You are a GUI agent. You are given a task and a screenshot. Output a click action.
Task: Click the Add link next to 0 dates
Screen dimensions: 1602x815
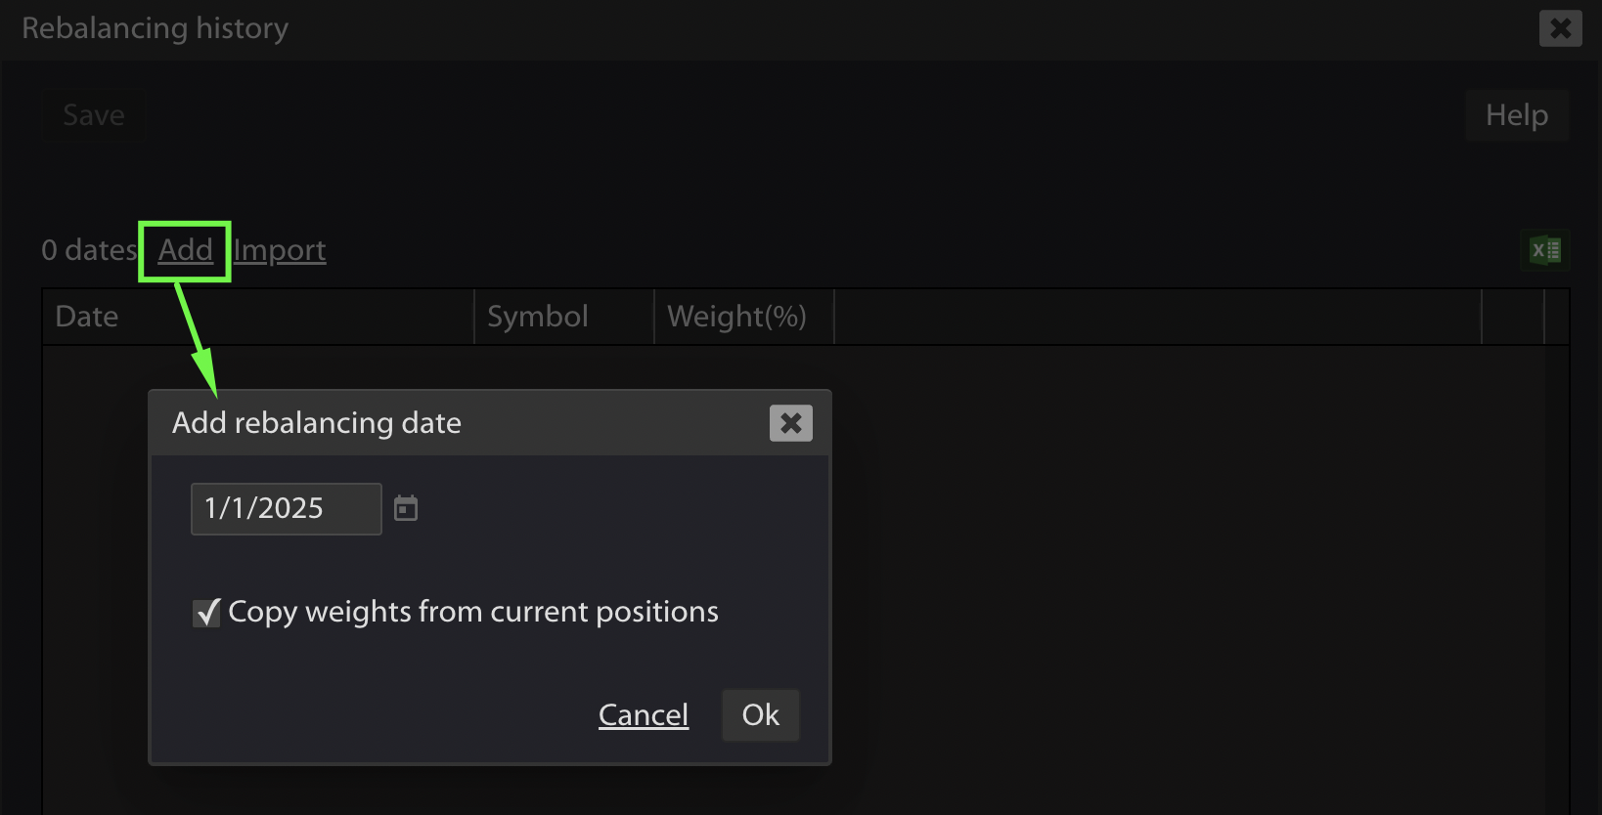point(186,250)
